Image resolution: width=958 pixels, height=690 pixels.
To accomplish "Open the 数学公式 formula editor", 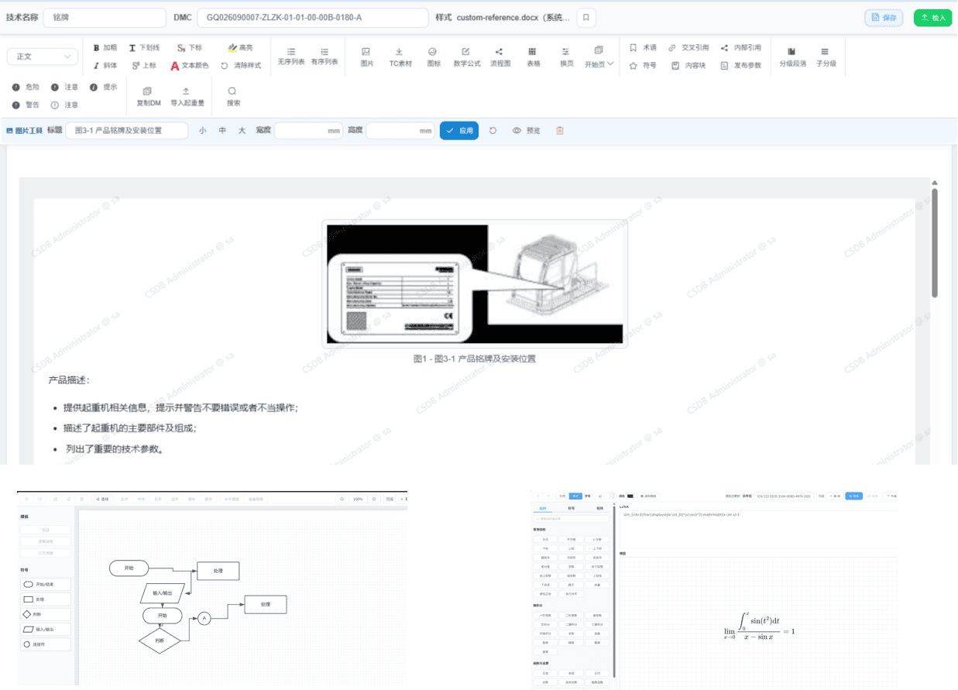I will [x=466, y=57].
